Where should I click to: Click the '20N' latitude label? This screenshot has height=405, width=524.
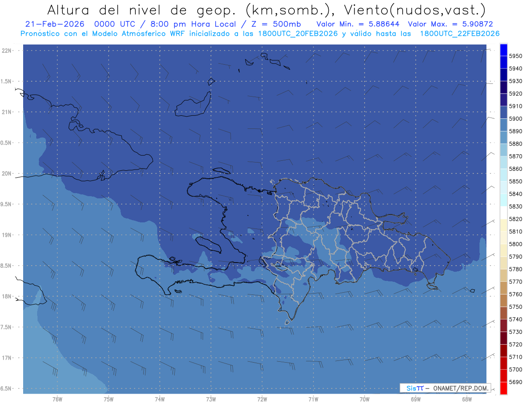pos(7,173)
